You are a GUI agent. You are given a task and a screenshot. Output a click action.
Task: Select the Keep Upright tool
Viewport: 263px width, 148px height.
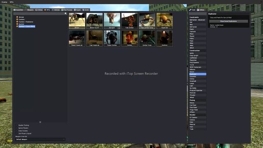[198, 55]
